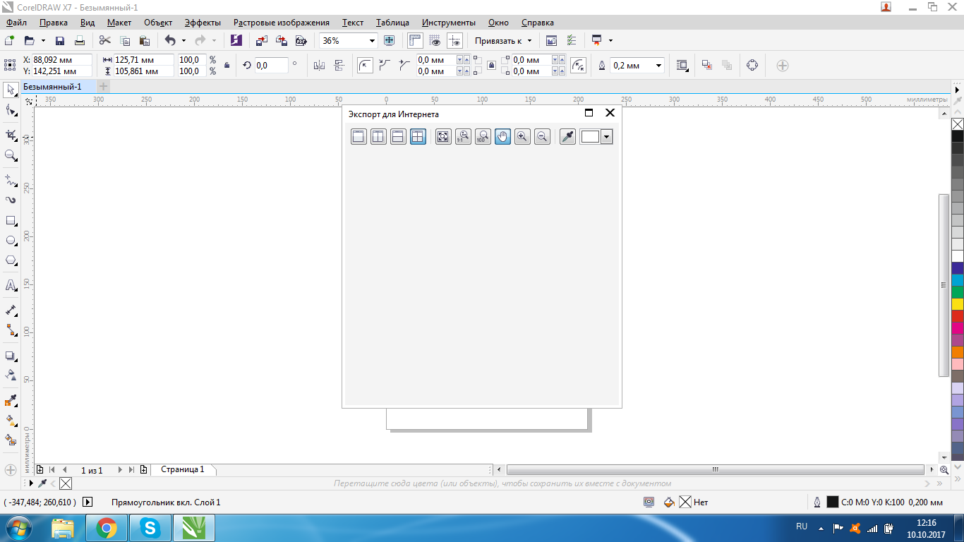Image resolution: width=964 pixels, height=542 pixels.
Task: Open the color dropdown in export dialog
Action: coord(606,137)
